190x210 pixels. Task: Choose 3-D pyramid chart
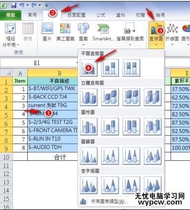[153, 185]
